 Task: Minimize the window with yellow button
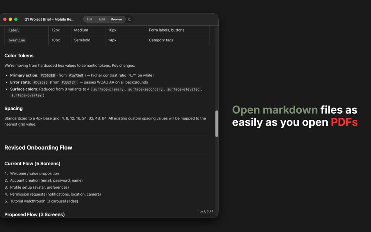[11, 20]
